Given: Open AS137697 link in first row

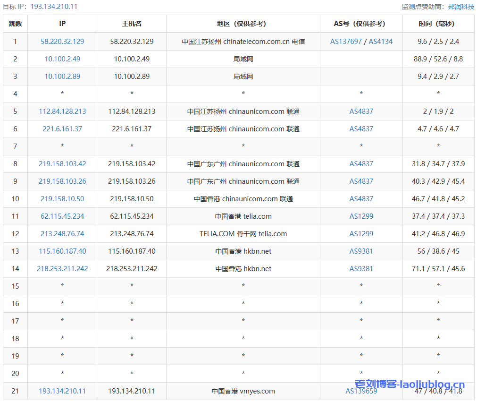Looking at the screenshot, I should coord(346,42).
